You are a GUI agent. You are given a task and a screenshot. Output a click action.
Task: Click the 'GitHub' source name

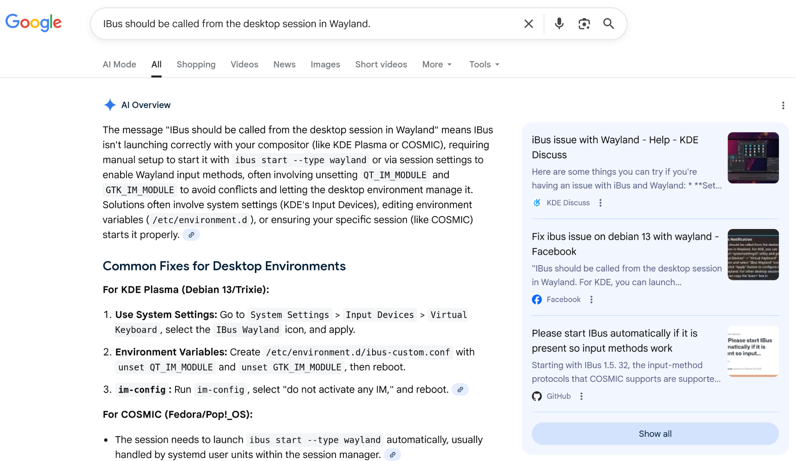pos(558,396)
